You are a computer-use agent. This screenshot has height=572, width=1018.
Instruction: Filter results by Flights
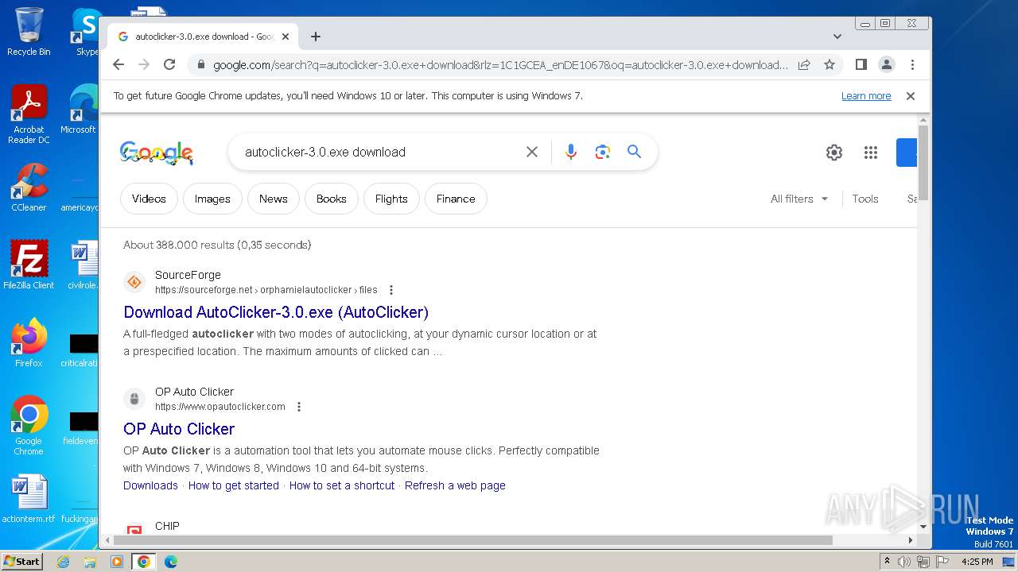coord(391,199)
